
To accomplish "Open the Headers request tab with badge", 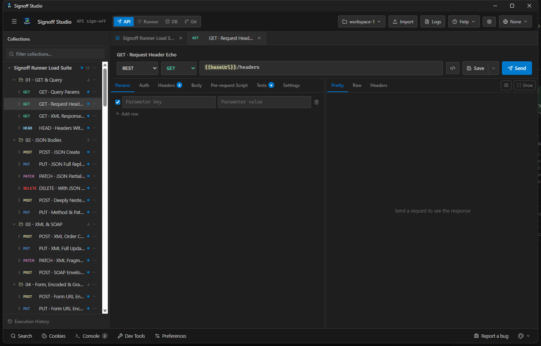I will (x=170, y=85).
